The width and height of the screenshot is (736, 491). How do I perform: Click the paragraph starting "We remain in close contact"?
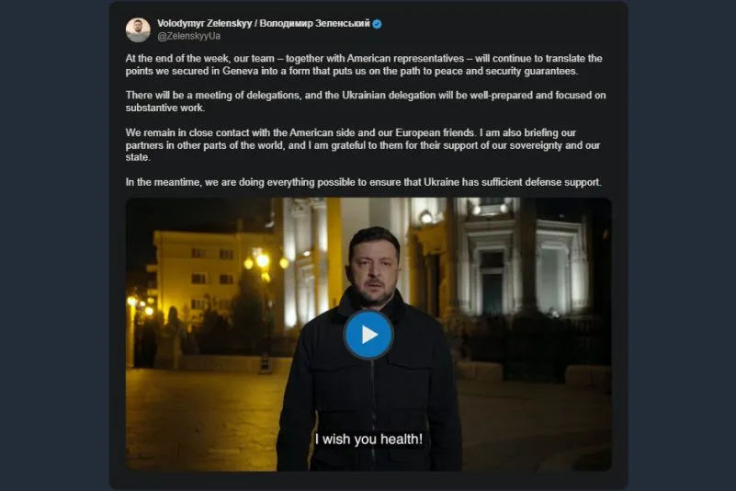point(363,144)
